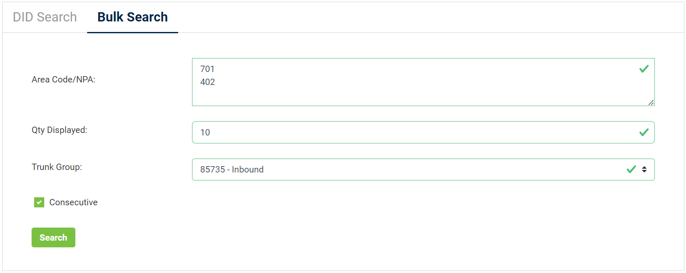Click the Area Code/NPA label

[64, 80]
